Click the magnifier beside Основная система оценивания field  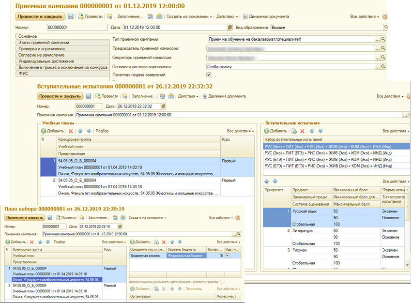point(383,67)
